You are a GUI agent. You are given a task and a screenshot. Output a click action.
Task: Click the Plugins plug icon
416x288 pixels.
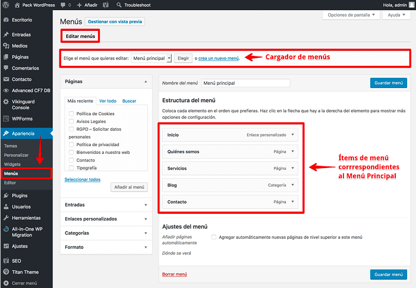6,195
